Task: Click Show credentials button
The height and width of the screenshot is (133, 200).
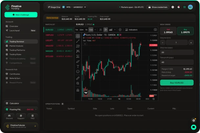Action: pyautogui.click(x=158, y=7)
